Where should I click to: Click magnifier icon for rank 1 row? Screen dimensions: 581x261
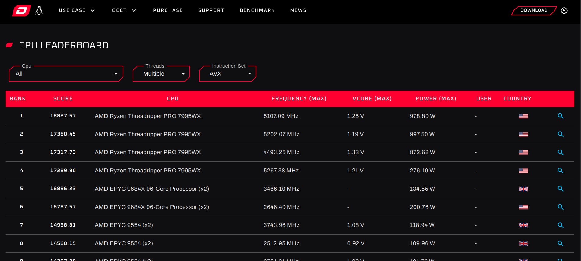(560, 116)
